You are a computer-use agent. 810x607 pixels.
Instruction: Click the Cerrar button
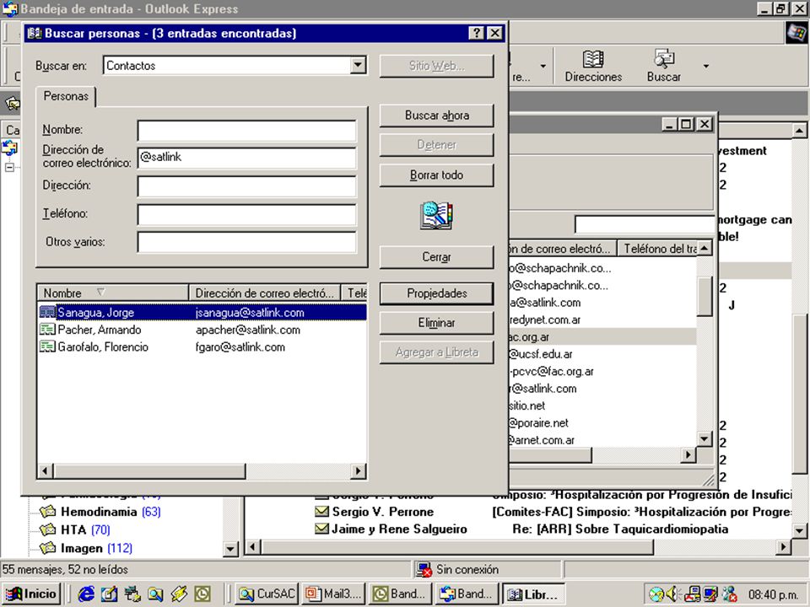click(436, 256)
